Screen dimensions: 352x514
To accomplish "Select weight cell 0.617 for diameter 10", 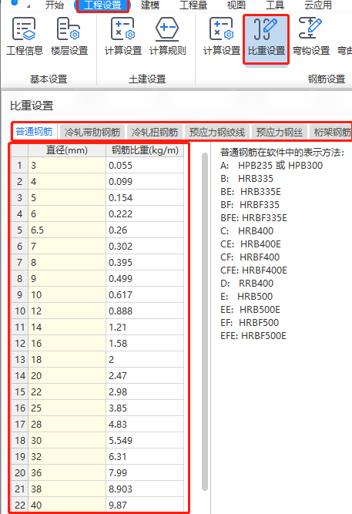I will pyautogui.click(x=145, y=294).
